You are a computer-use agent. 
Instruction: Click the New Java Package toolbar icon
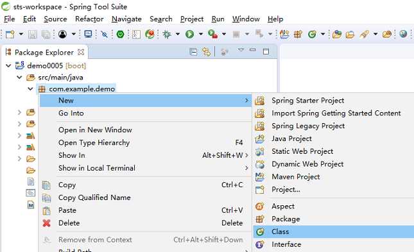click(298, 34)
